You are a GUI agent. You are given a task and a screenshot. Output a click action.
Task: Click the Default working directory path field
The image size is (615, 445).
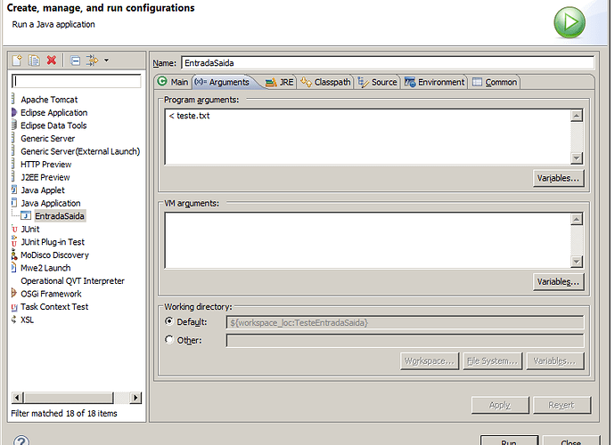[x=405, y=322]
